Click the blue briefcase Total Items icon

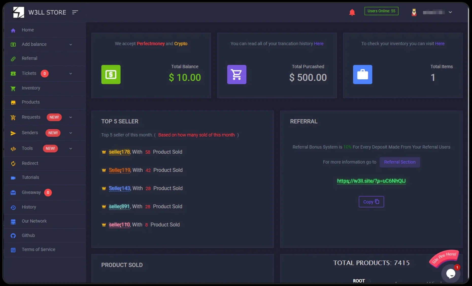[362, 75]
